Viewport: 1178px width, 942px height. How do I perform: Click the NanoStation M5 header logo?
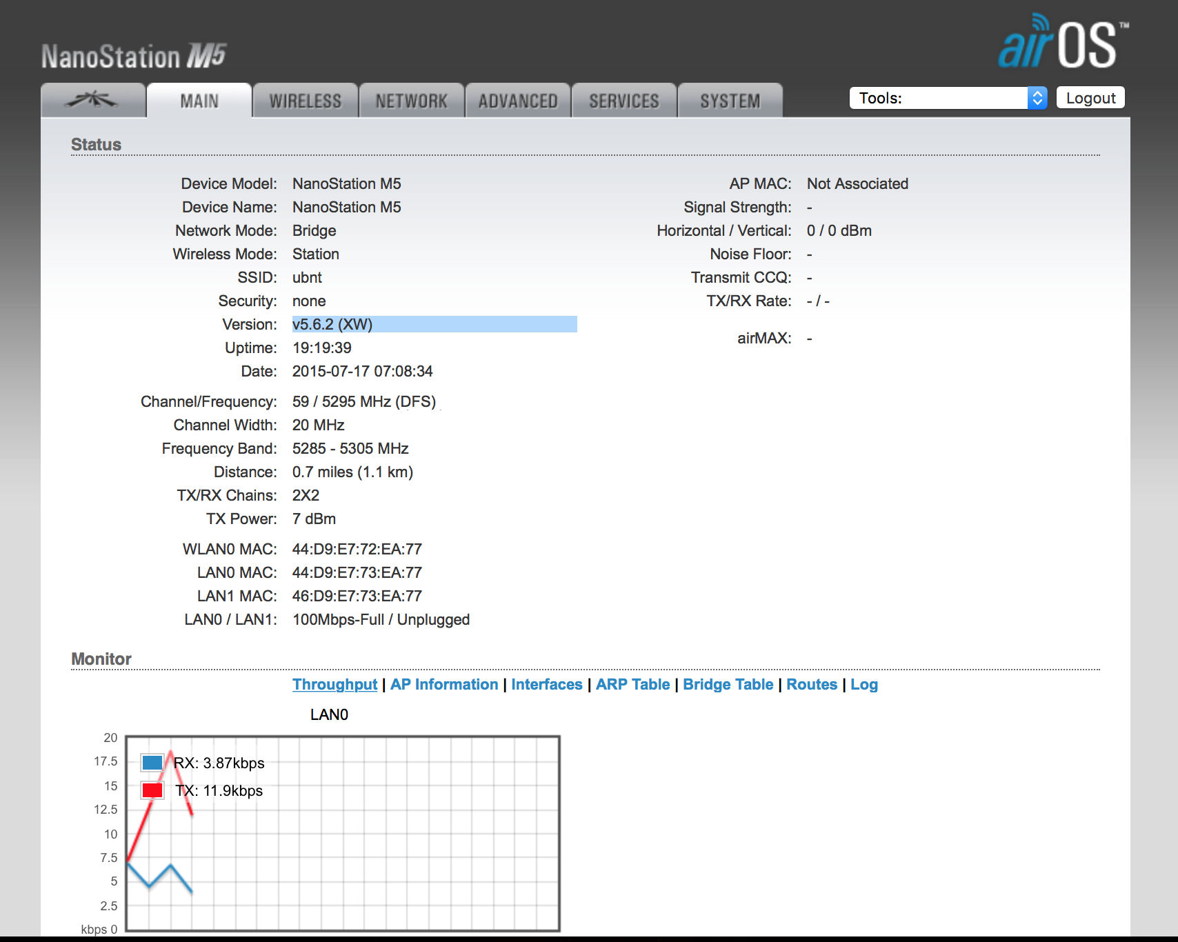pos(134,56)
